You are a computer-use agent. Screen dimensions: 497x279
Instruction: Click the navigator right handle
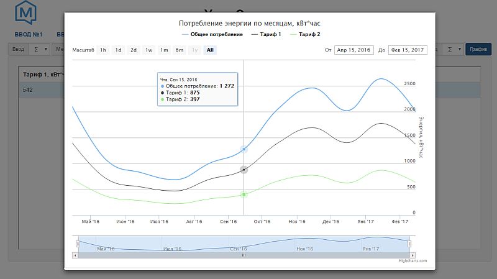click(x=410, y=244)
